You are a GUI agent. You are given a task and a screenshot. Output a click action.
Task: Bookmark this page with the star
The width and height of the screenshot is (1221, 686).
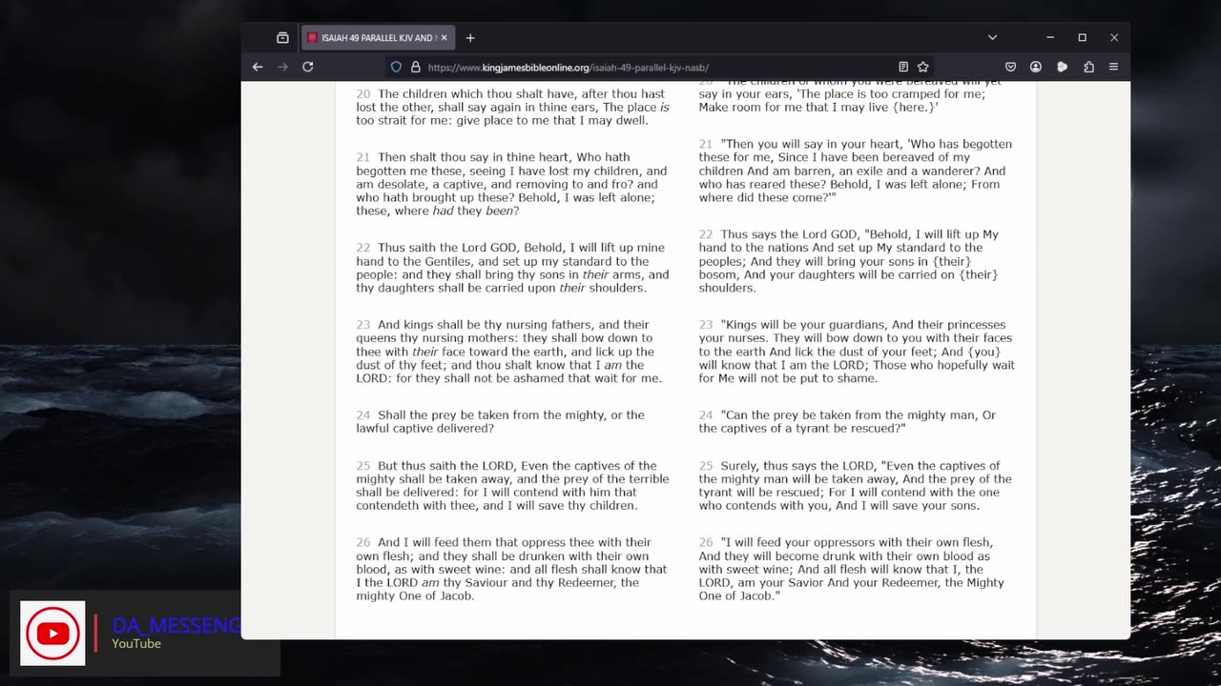(923, 67)
